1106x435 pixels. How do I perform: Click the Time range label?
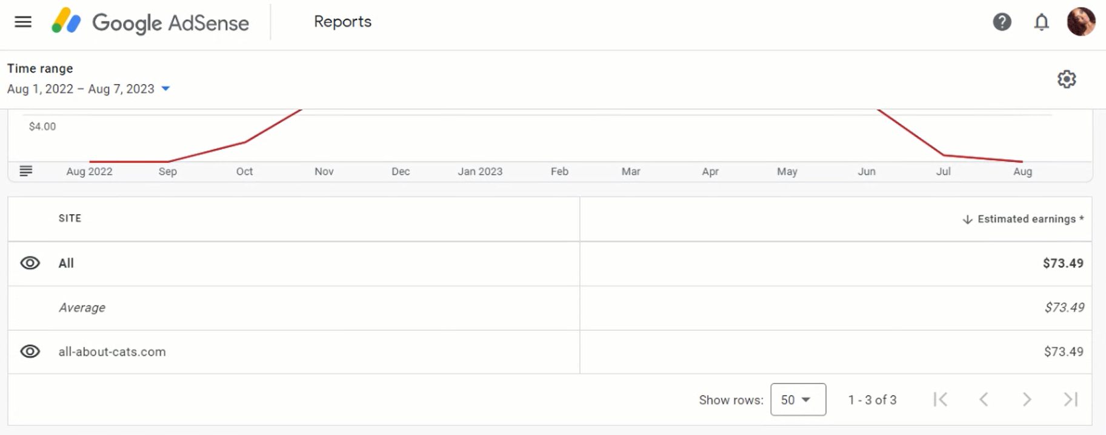[40, 68]
